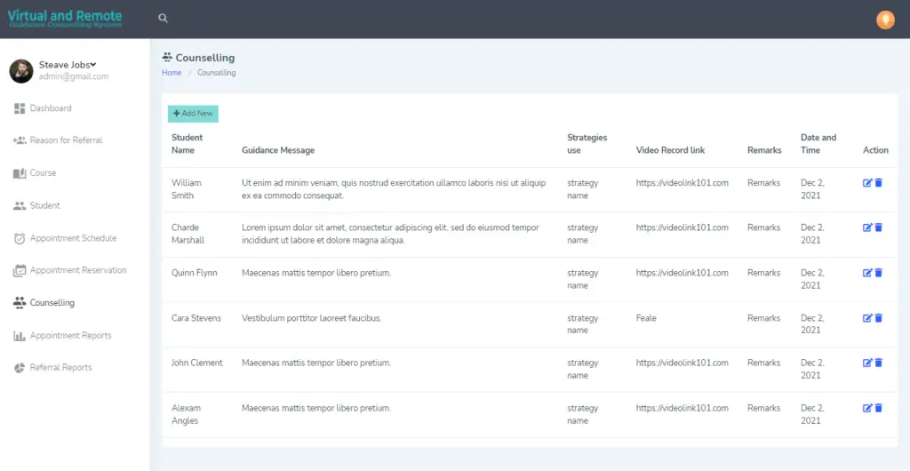Click the Reason for Referral icon
Screen dimensions: 910x471
click(x=20, y=140)
